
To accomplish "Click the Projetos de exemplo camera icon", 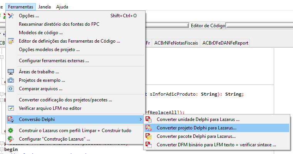I will (11, 80).
